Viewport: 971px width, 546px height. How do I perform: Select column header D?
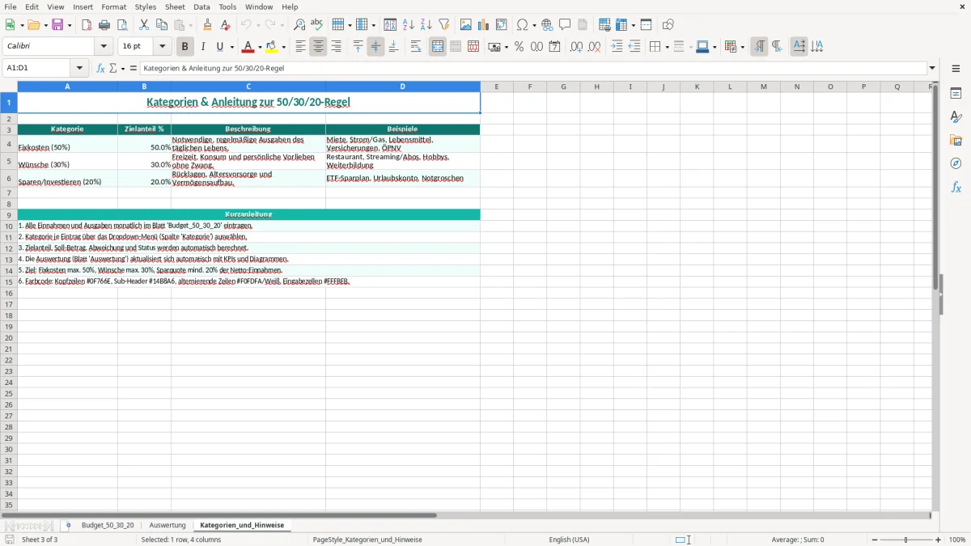coord(402,87)
